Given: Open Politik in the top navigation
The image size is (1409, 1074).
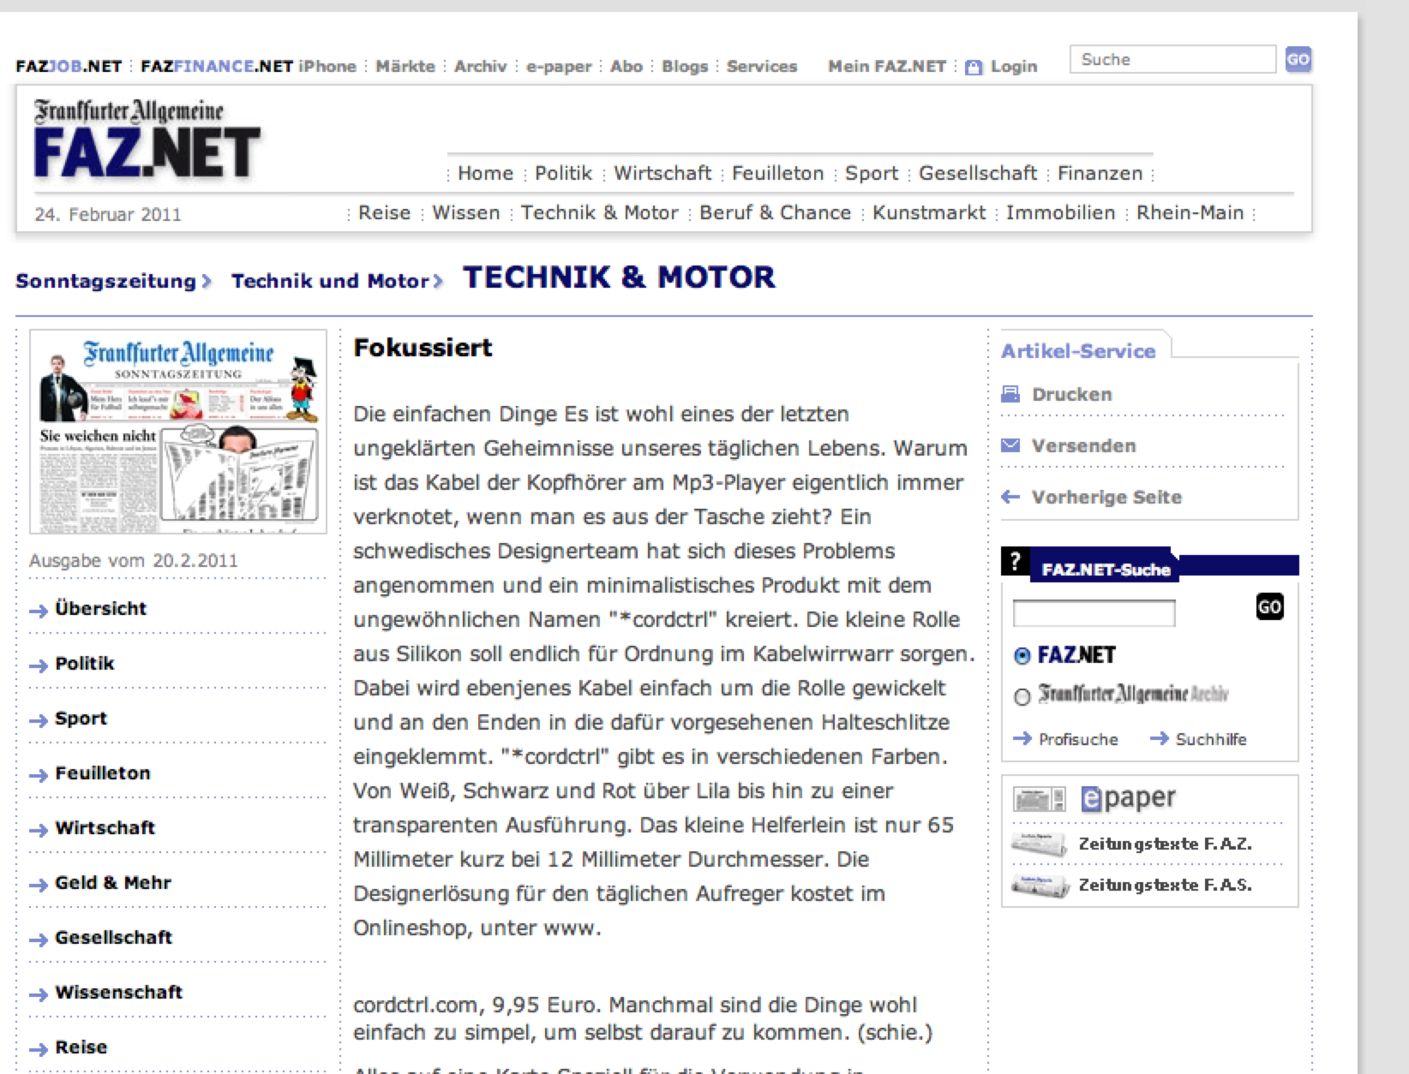Looking at the screenshot, I should click(x=563, y=173).
